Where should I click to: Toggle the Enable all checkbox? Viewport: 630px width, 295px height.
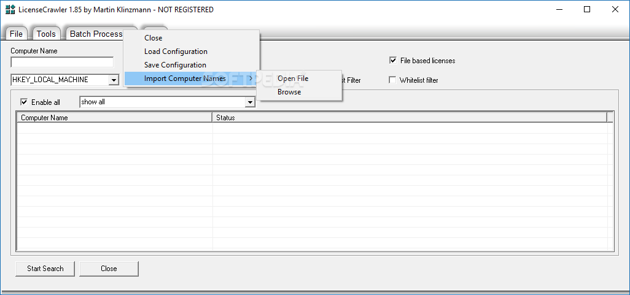coord(24,102)
